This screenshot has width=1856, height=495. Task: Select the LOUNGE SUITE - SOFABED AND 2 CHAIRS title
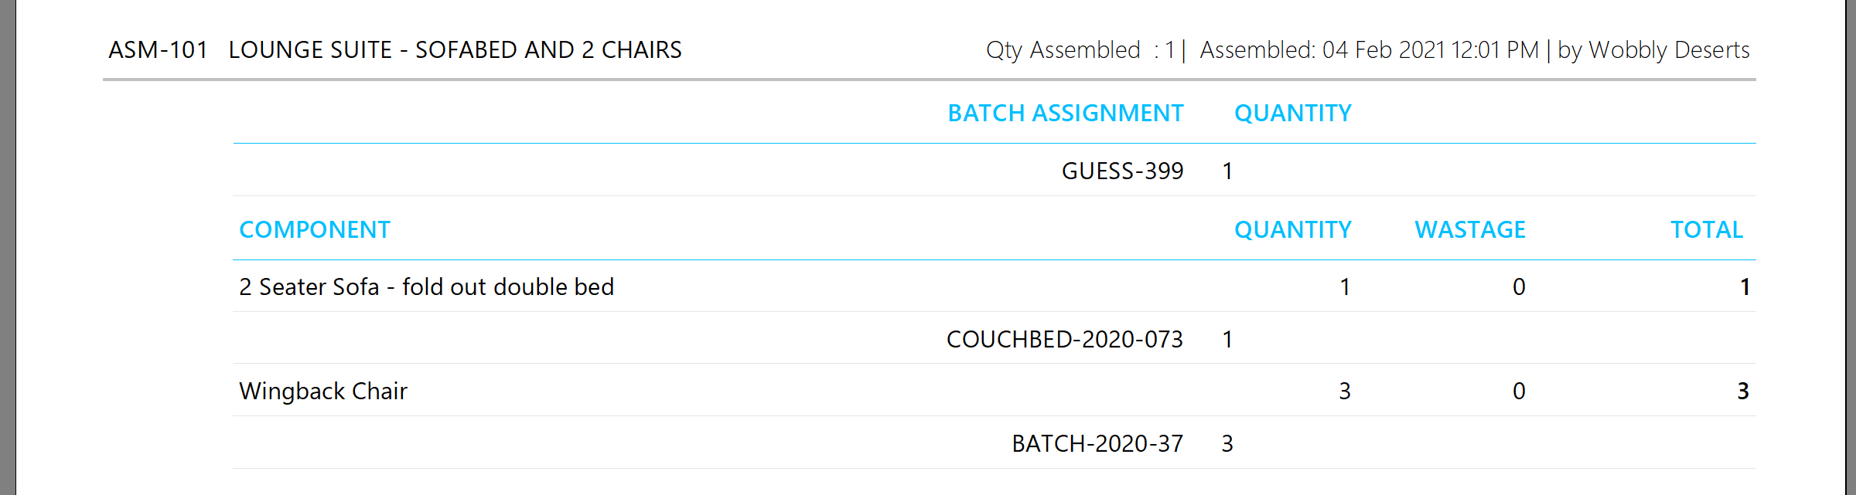click(x=455, y=50)
